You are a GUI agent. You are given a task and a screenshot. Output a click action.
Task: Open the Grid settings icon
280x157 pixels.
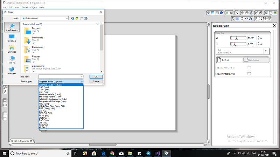pos(238,18)
